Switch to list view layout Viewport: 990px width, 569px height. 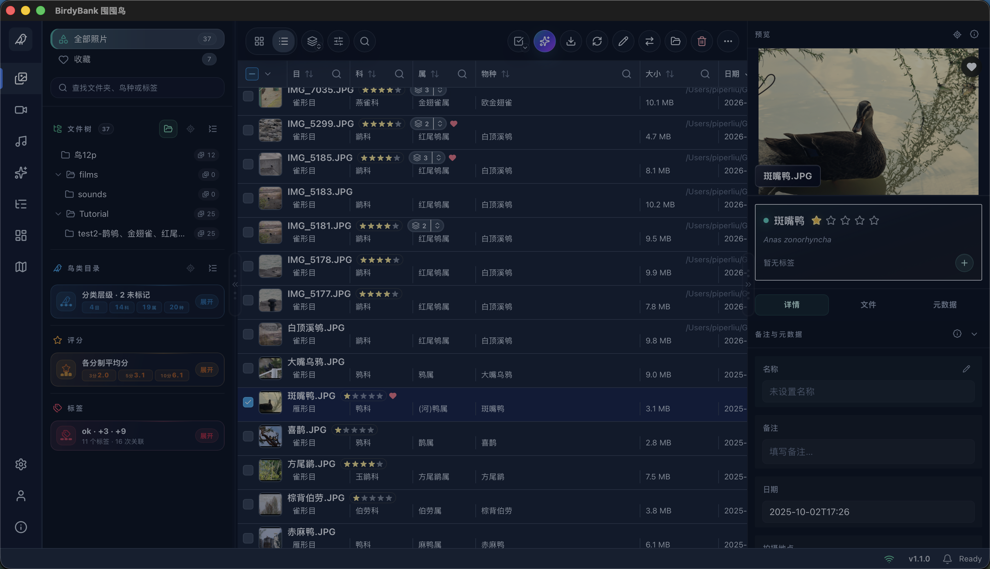[284, 41]
